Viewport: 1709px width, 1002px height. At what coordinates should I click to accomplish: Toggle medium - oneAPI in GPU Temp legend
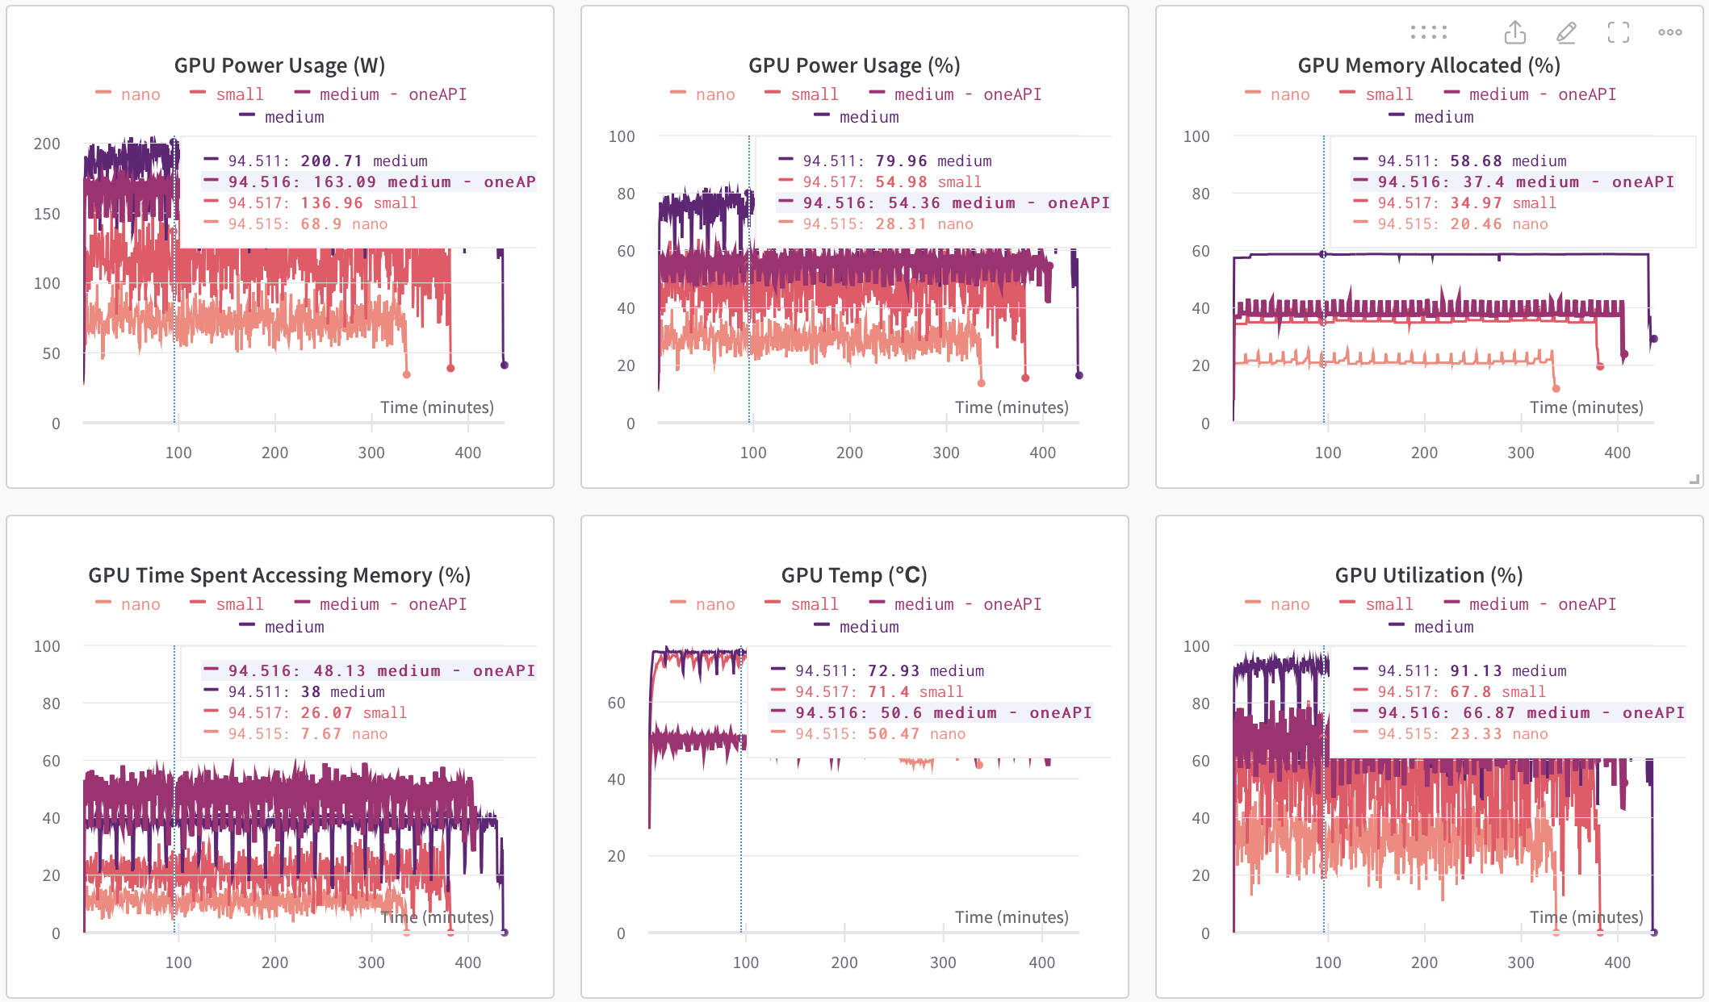point(967,604)
